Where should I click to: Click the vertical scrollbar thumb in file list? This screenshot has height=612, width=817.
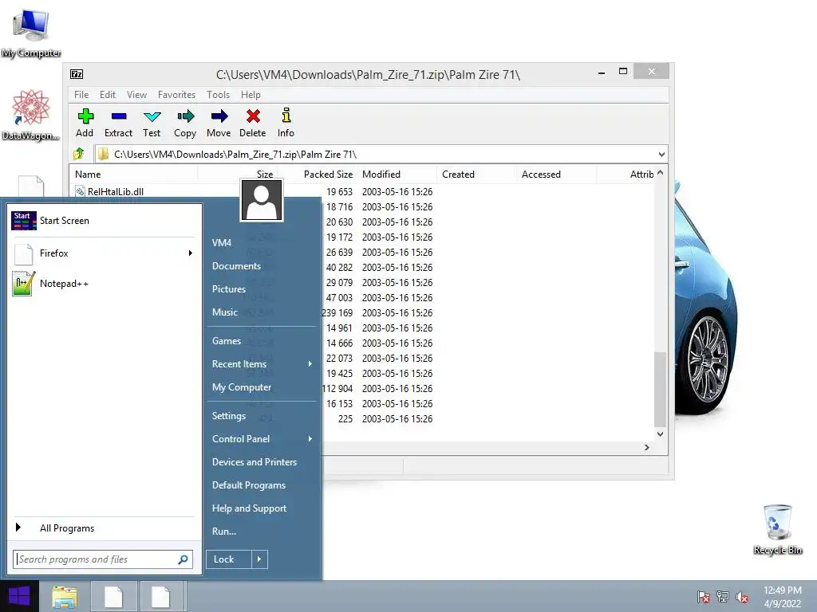[660, 389]
